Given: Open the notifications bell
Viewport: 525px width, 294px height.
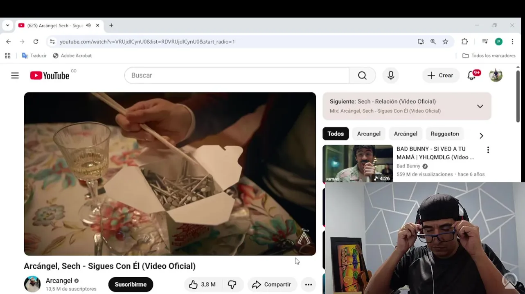Looking at the screenshot, I should point(472,76).
